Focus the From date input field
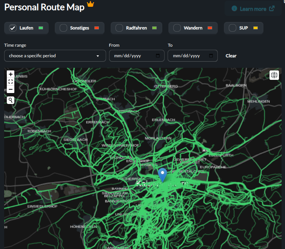285x249 pixels. tap(137, 56)
